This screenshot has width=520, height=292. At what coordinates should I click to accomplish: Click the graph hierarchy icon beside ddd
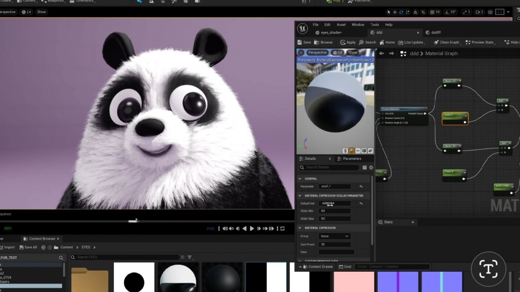click(403, 53)
